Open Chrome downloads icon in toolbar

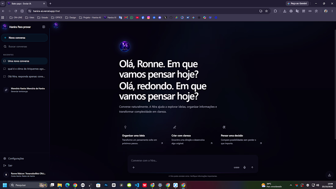(285, 11)
